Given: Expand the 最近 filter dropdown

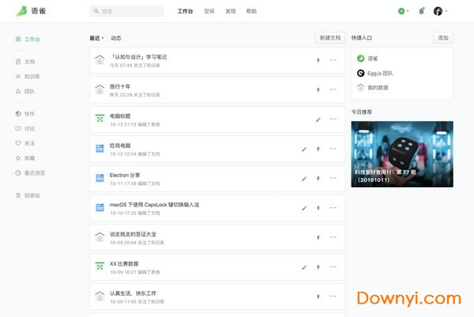Looking at the screenshot, I should [x=96, y=38].
